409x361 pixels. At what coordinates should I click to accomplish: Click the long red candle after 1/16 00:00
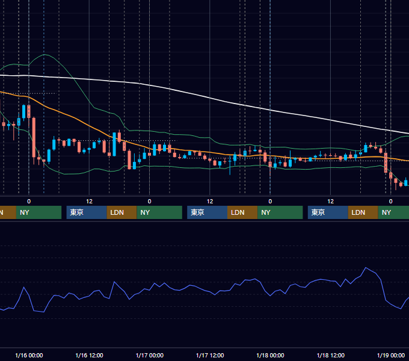tap(34, 137)
